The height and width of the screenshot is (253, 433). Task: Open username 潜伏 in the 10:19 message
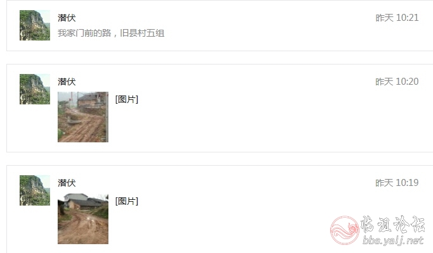click(67, 183)
